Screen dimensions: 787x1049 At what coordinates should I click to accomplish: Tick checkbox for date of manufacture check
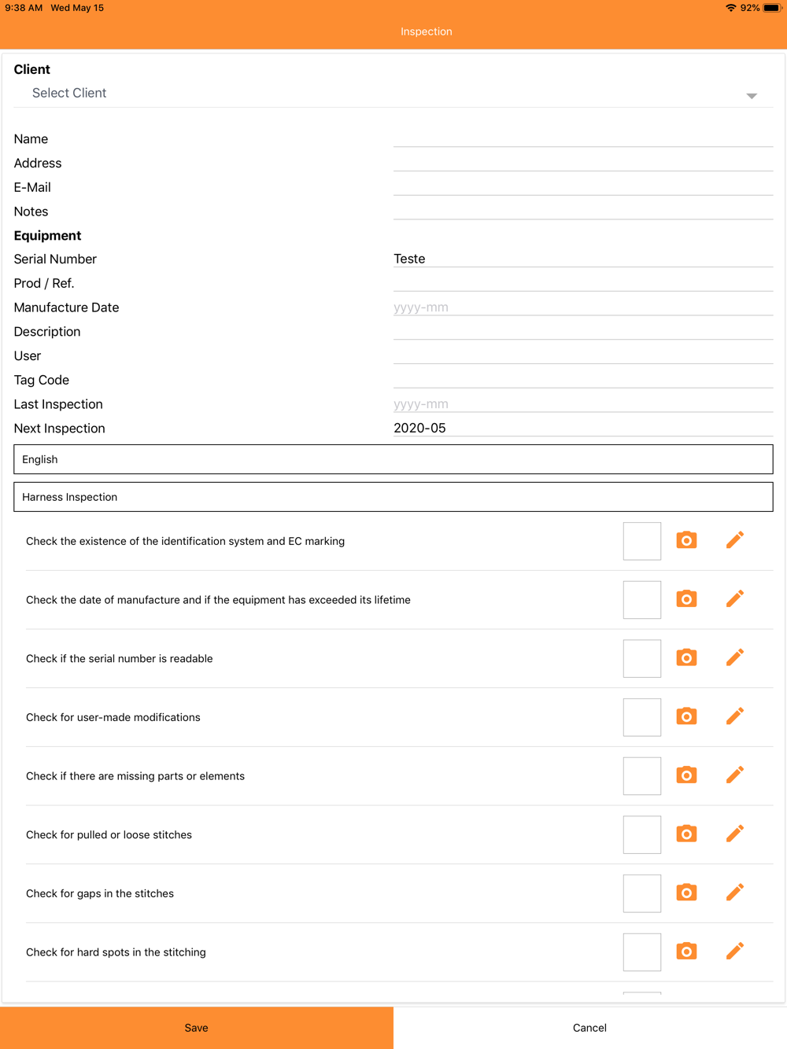642,600
